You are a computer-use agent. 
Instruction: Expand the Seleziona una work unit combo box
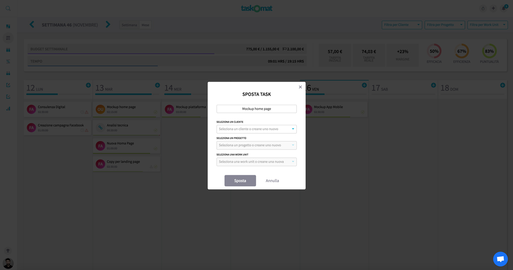pyautogui.click(x=256, y=162)
